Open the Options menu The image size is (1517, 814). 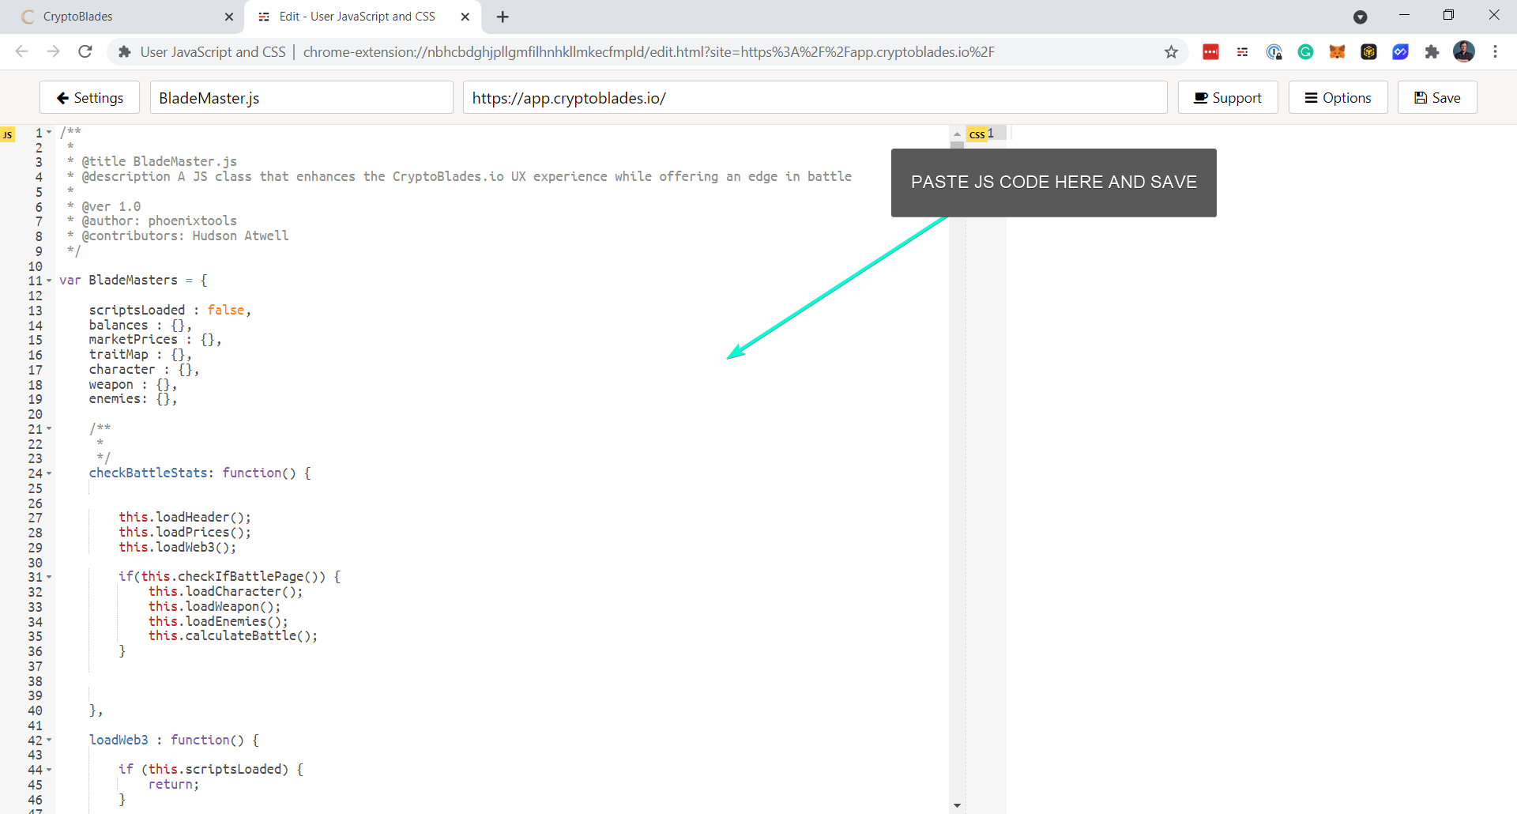coord(1338,97)
